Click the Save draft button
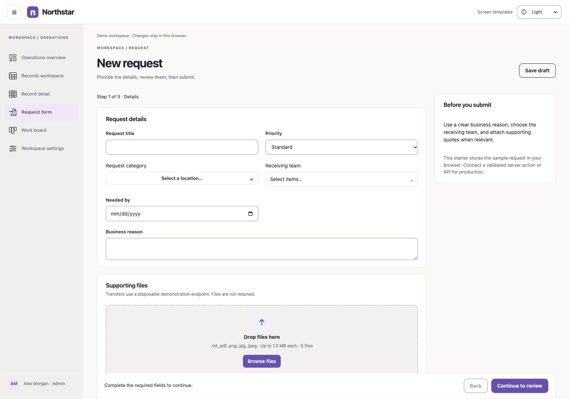570x399 pixels. tap(537, 71)
